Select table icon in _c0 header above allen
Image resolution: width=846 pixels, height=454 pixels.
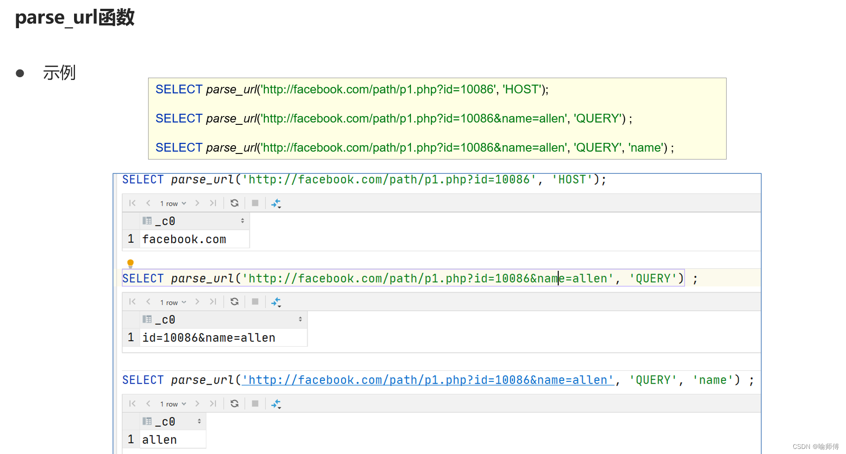click(147, 421)
